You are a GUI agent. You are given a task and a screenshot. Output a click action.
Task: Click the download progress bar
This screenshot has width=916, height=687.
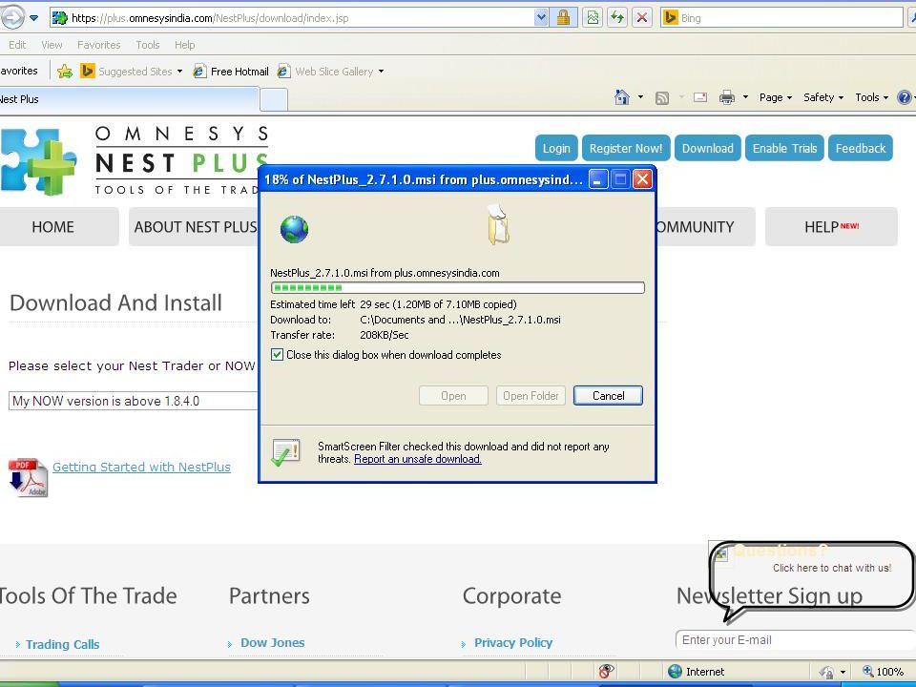[457, 287]
